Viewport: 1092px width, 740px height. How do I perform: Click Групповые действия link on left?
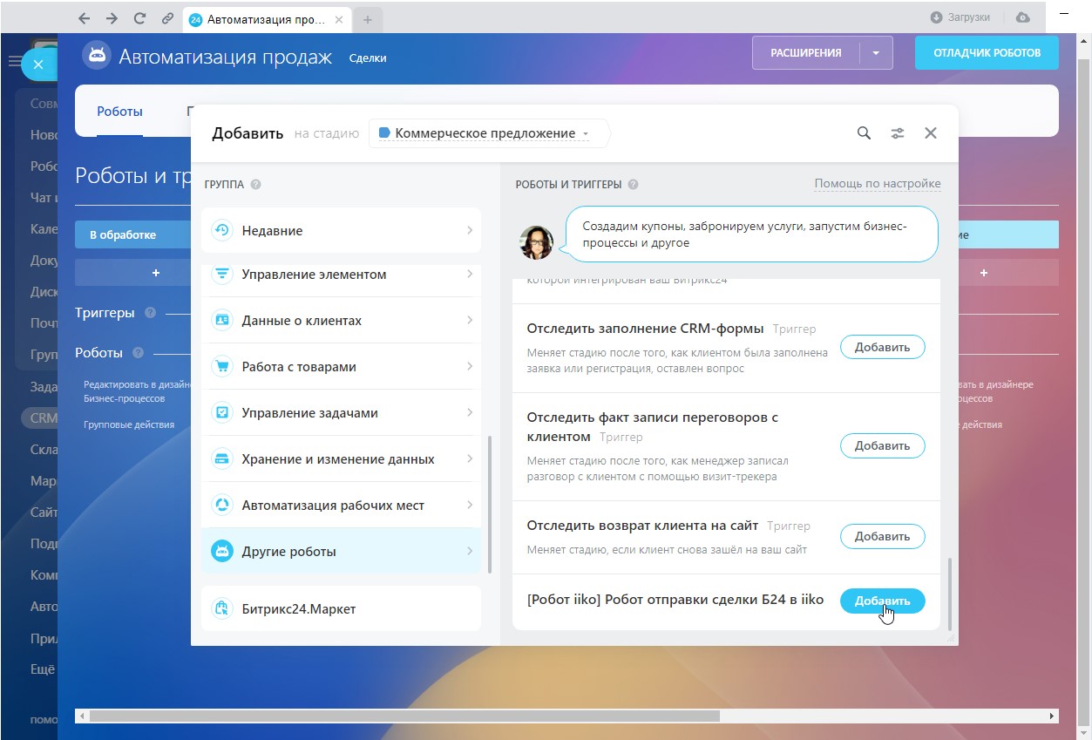tap(129, 424)
